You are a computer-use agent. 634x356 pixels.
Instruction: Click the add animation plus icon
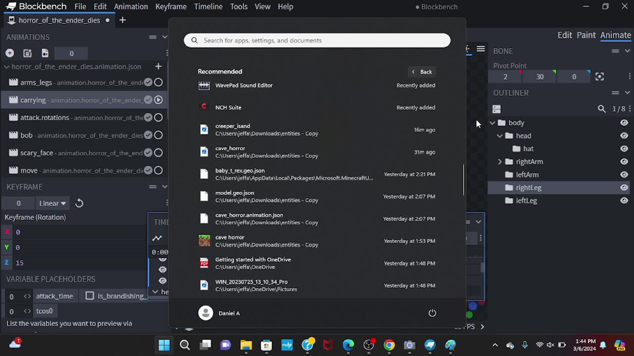tap(10, 53)
